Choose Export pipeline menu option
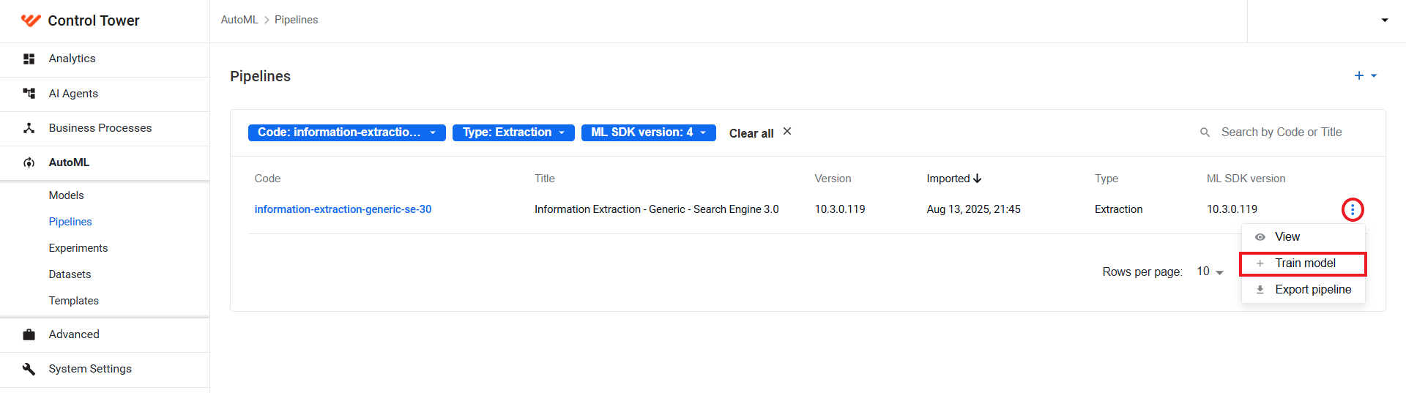1406x393 pixels. [1303, 290]
